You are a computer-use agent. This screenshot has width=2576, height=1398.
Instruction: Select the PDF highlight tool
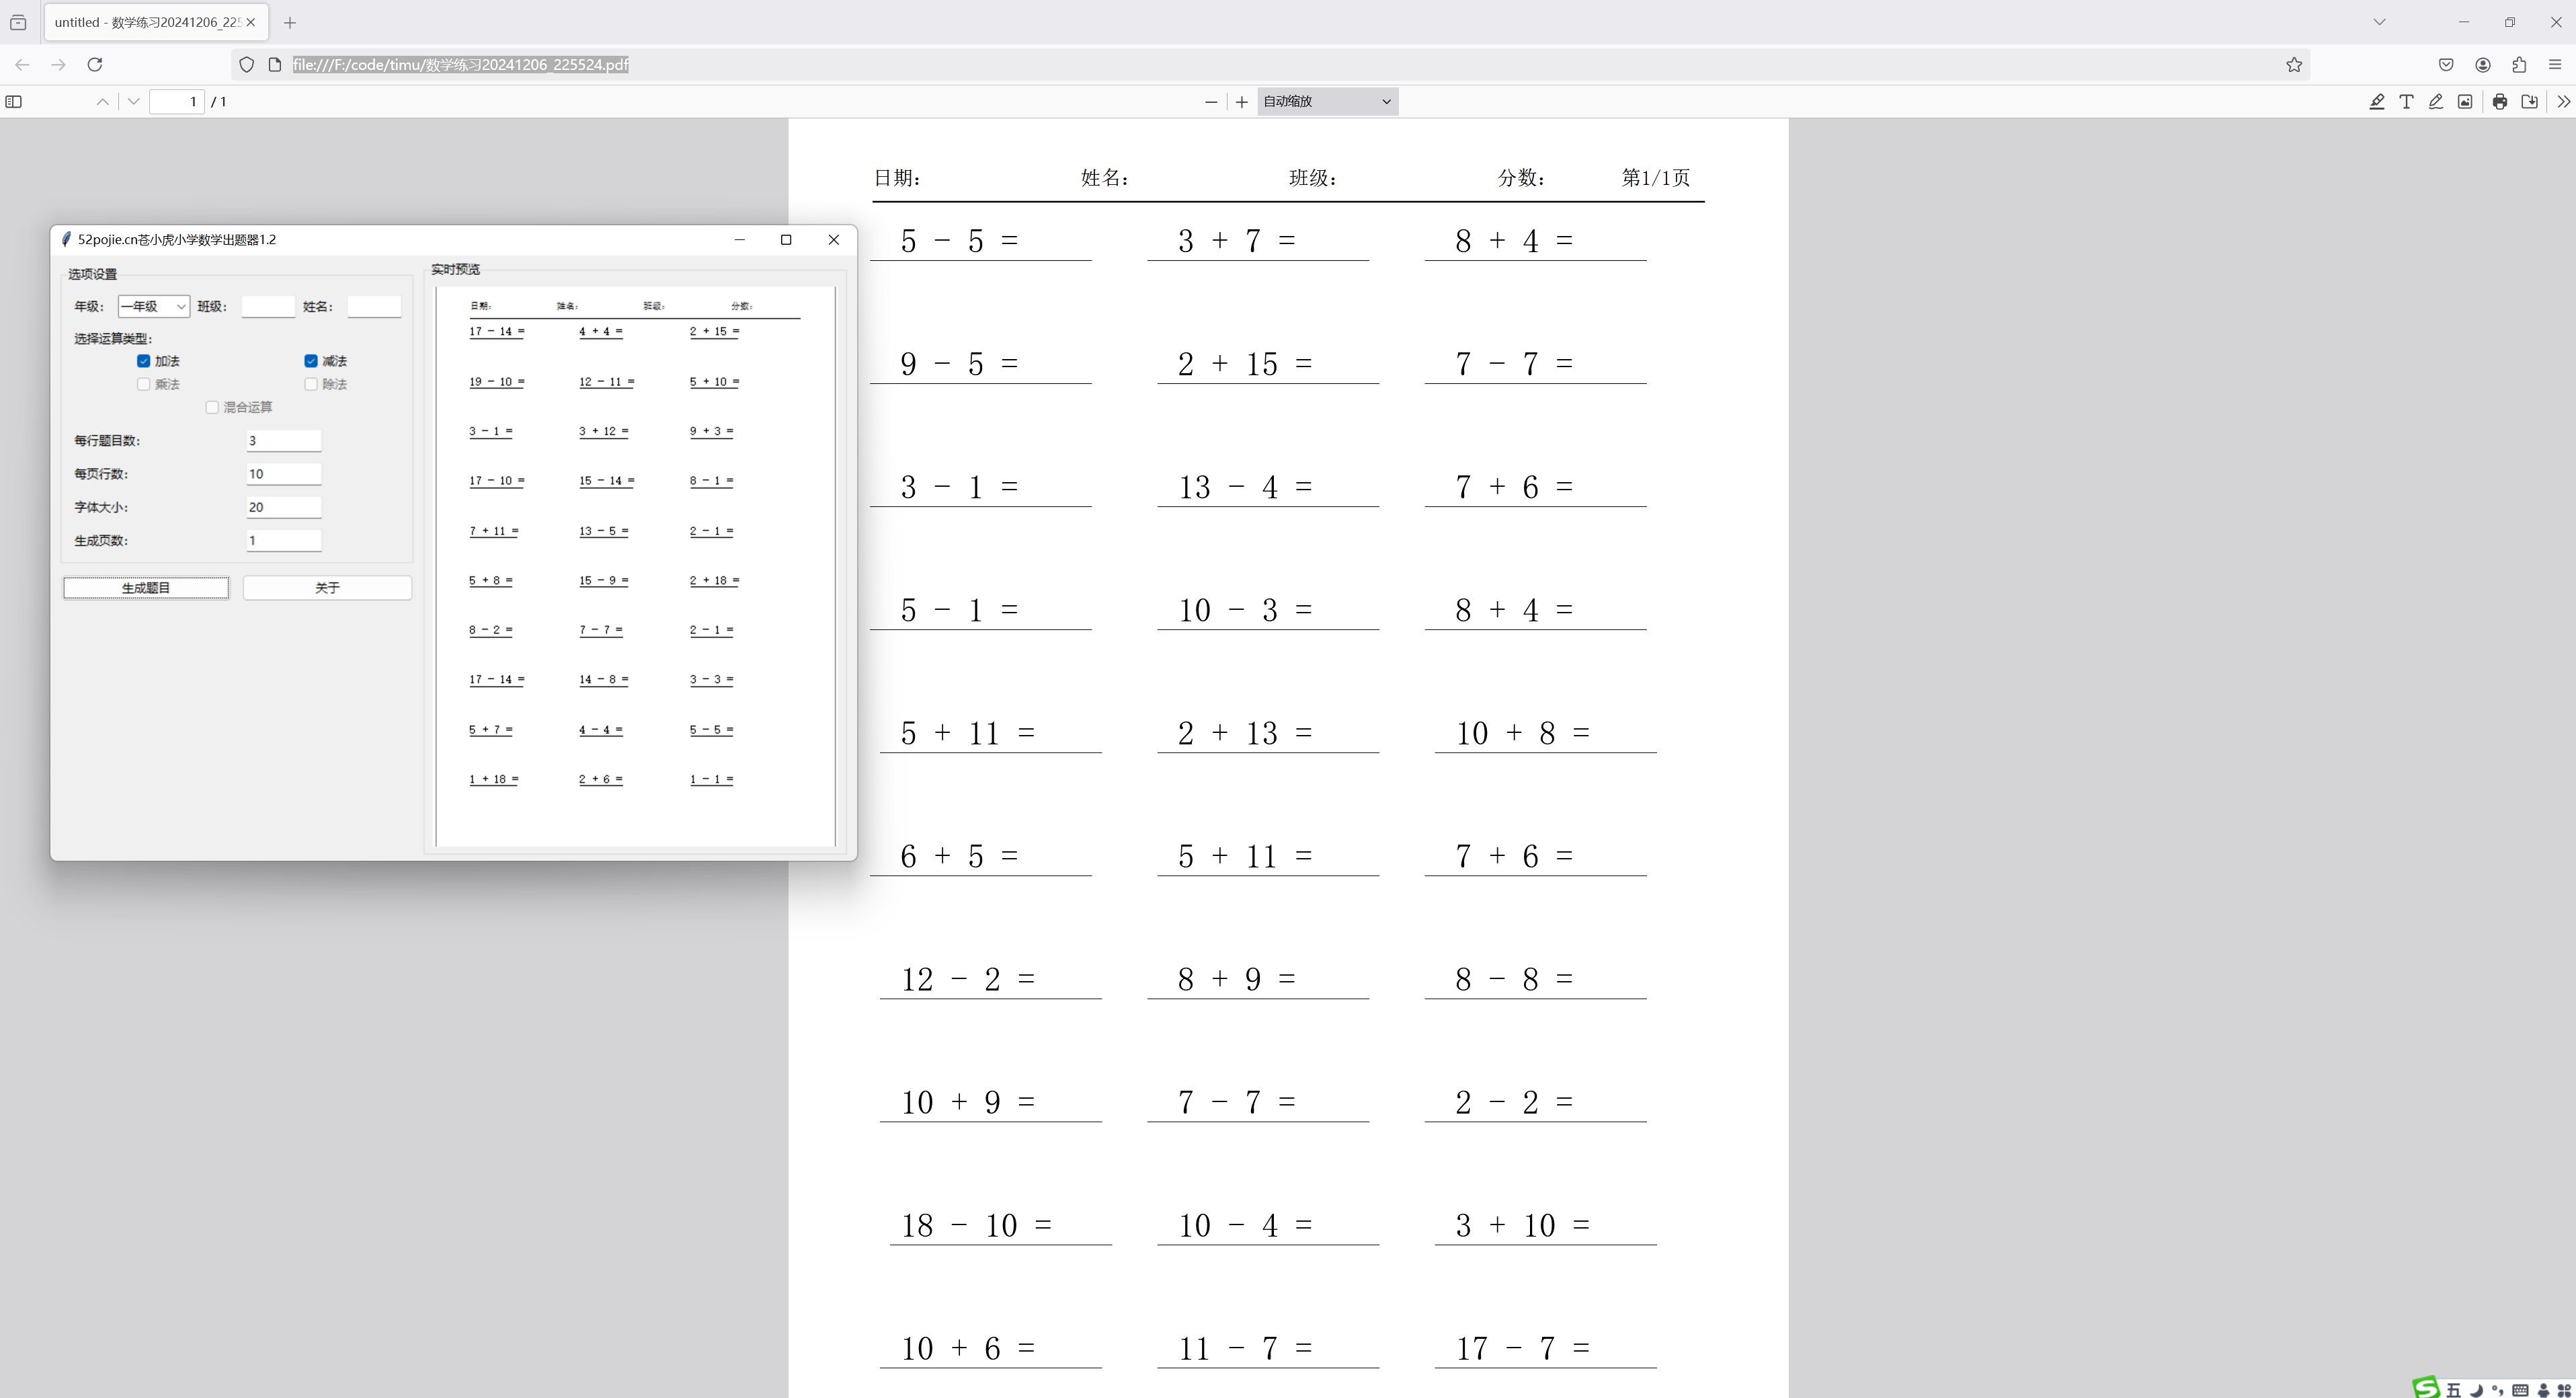[x=2377, y=101]
